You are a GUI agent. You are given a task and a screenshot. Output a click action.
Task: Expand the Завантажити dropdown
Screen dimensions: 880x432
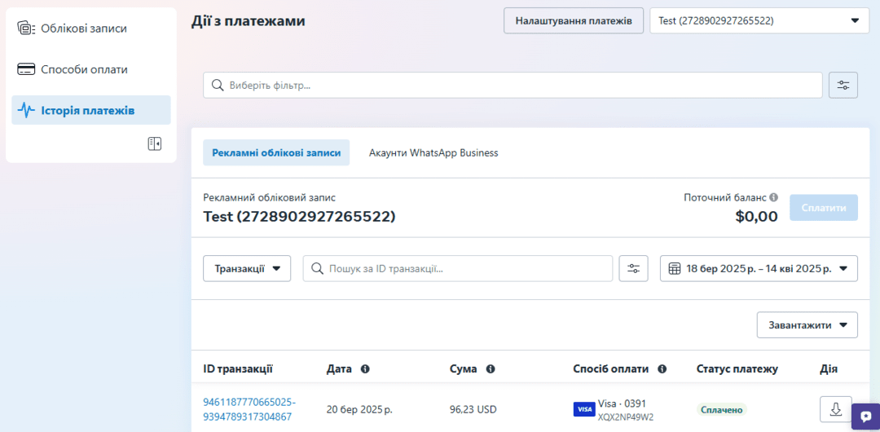click(x=807, y=324)
